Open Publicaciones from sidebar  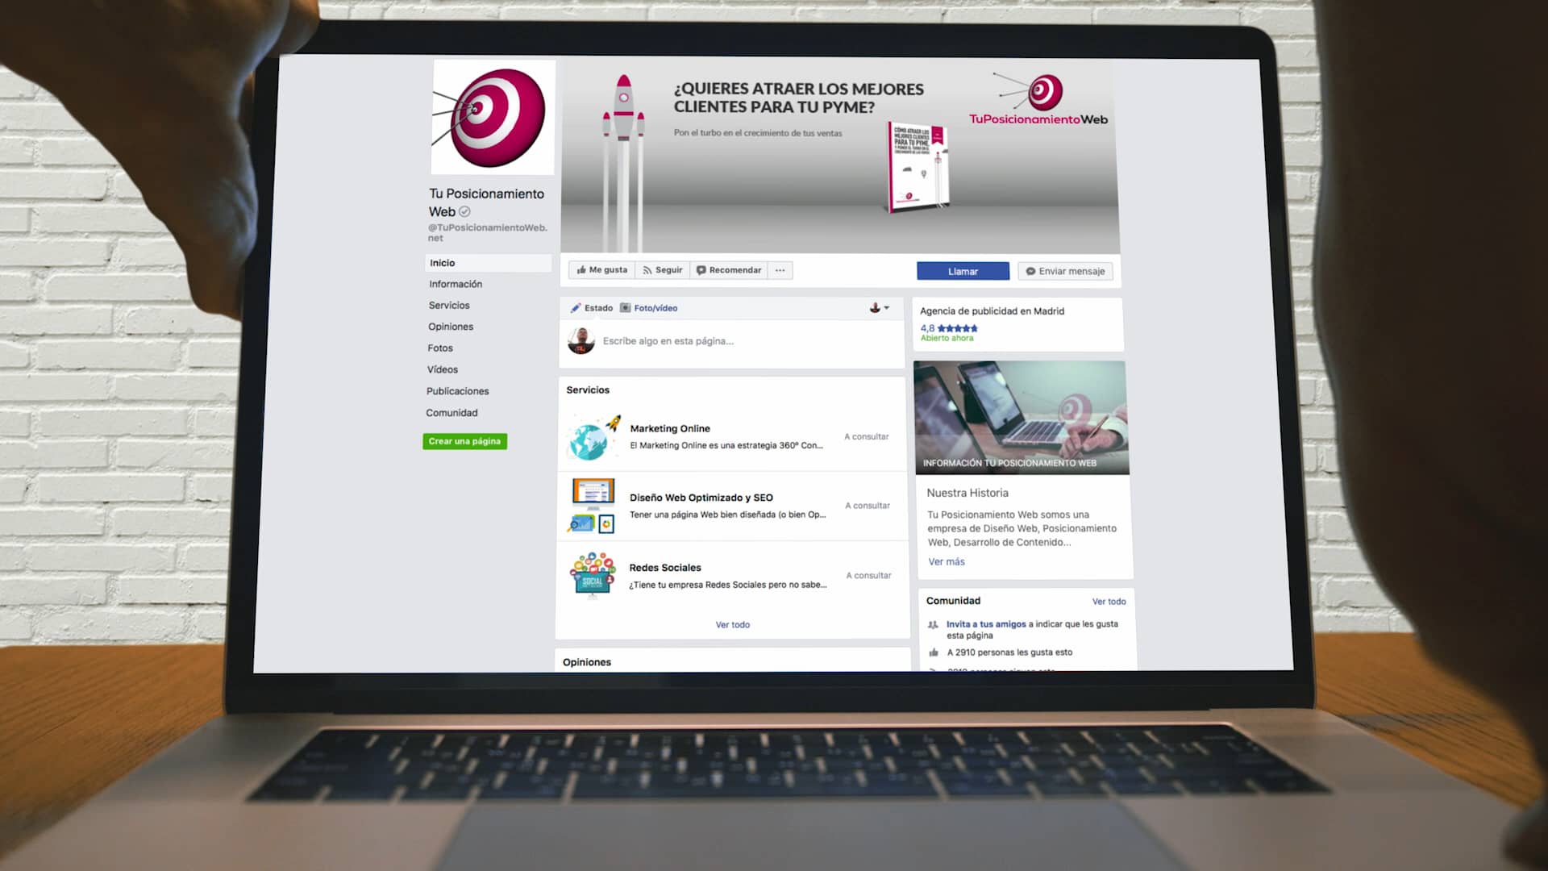(457, 391)
